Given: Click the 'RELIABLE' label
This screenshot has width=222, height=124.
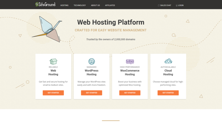Looking at the screenshot, I should tap(53, 67).
